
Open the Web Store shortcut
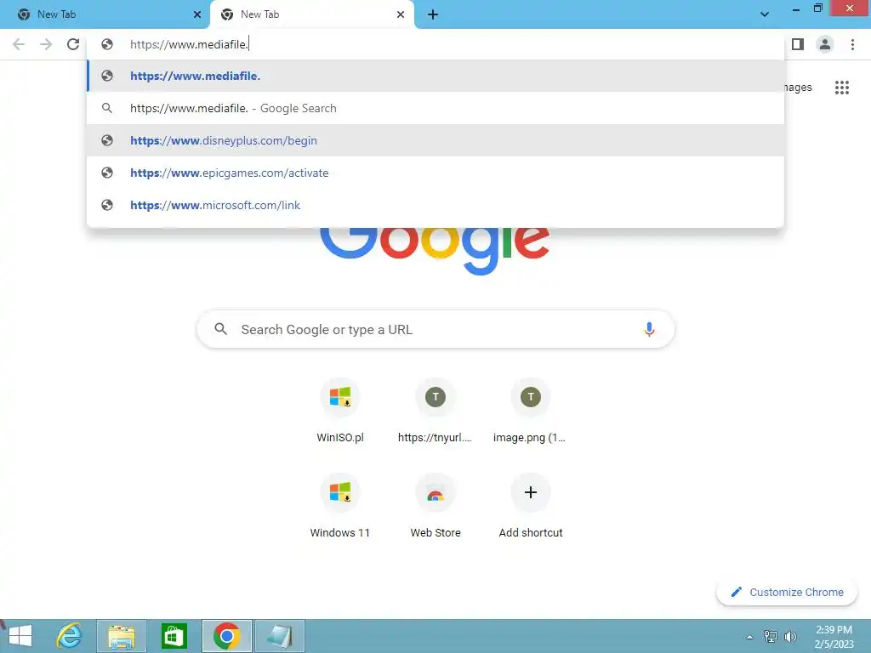click(435, 507)
